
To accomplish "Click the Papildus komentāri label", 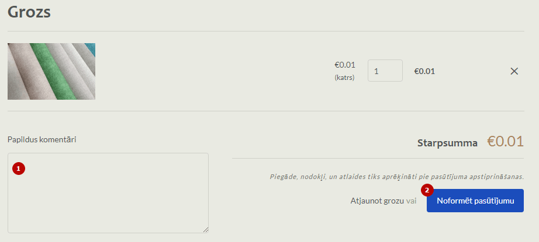I will click(x=42, y=139).
